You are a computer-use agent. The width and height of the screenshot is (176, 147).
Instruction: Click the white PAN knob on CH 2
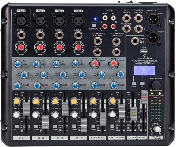click(36, 115)
